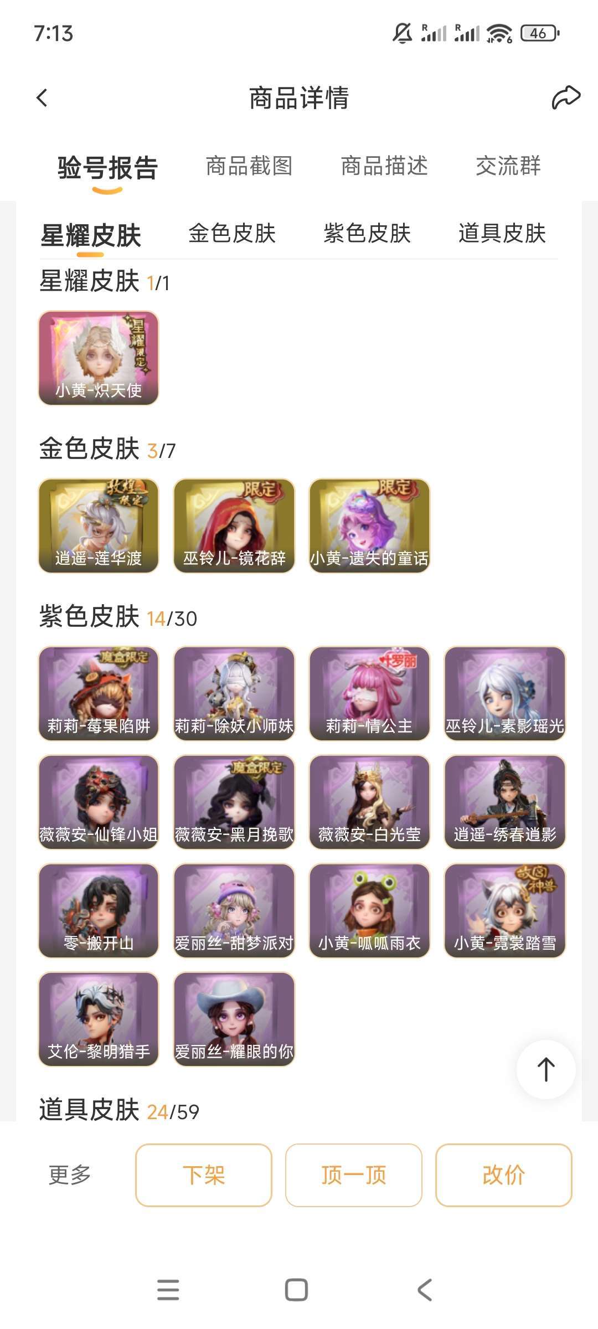
Task: Select 金色皮肤 sub-tab
Action: click(232, 233)
